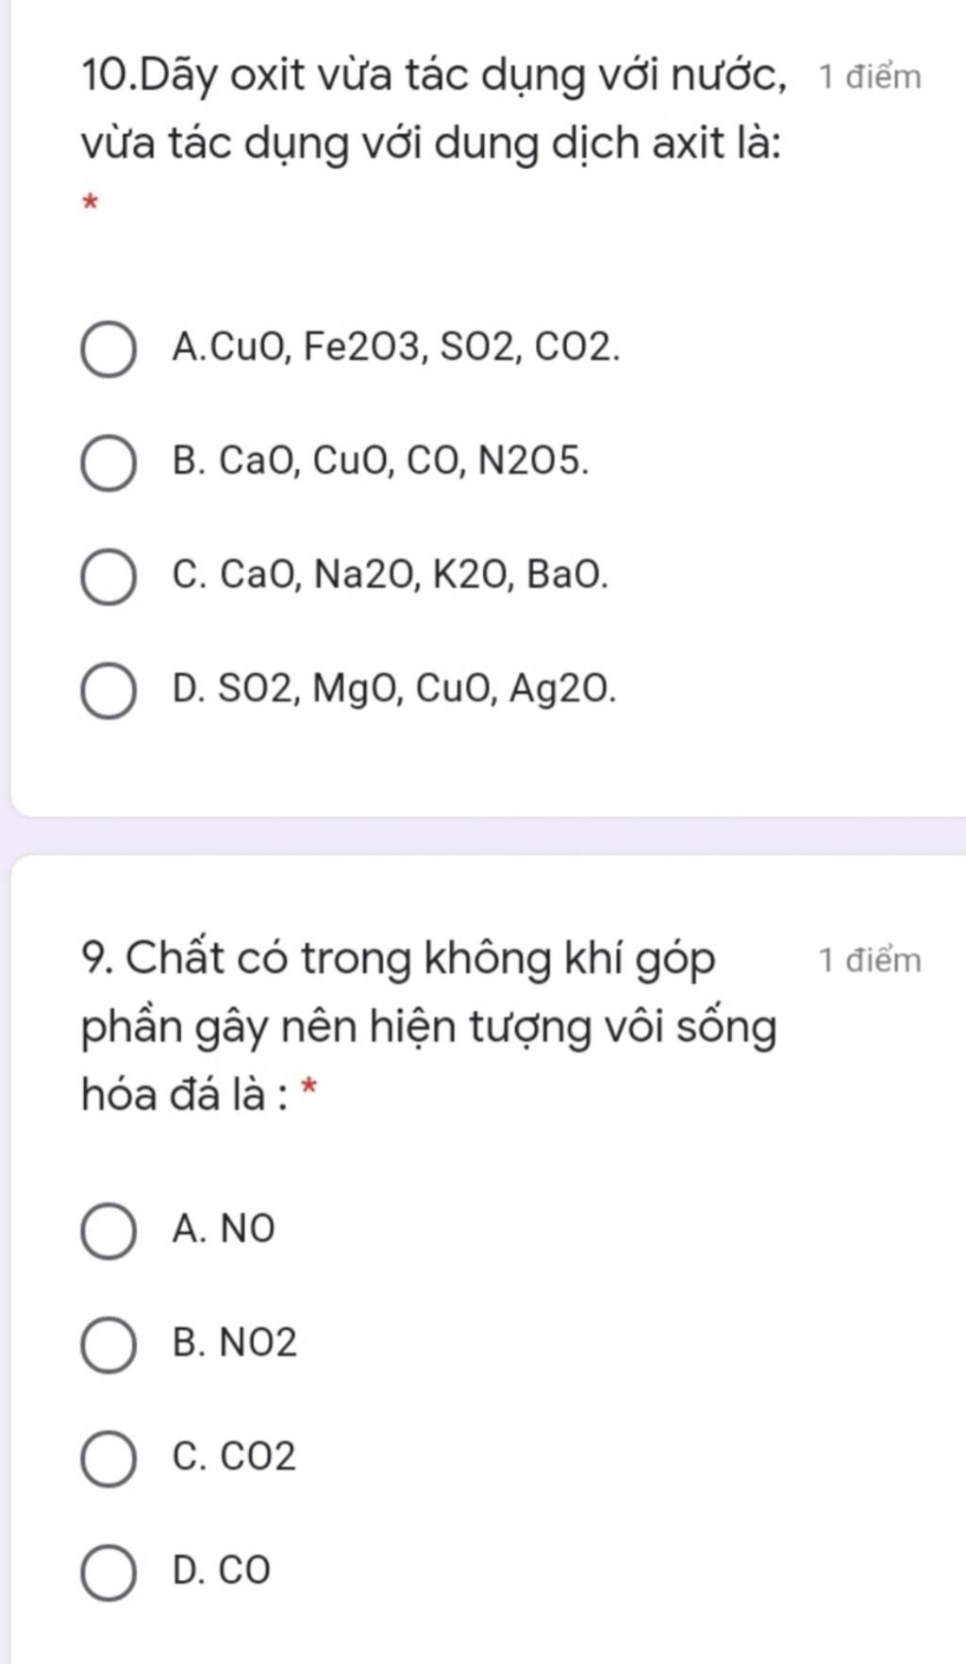966x1664 pixels.
Task: Click the 'SO2, MgO, CuO, Ag2O' answer text
Action: 418,689
